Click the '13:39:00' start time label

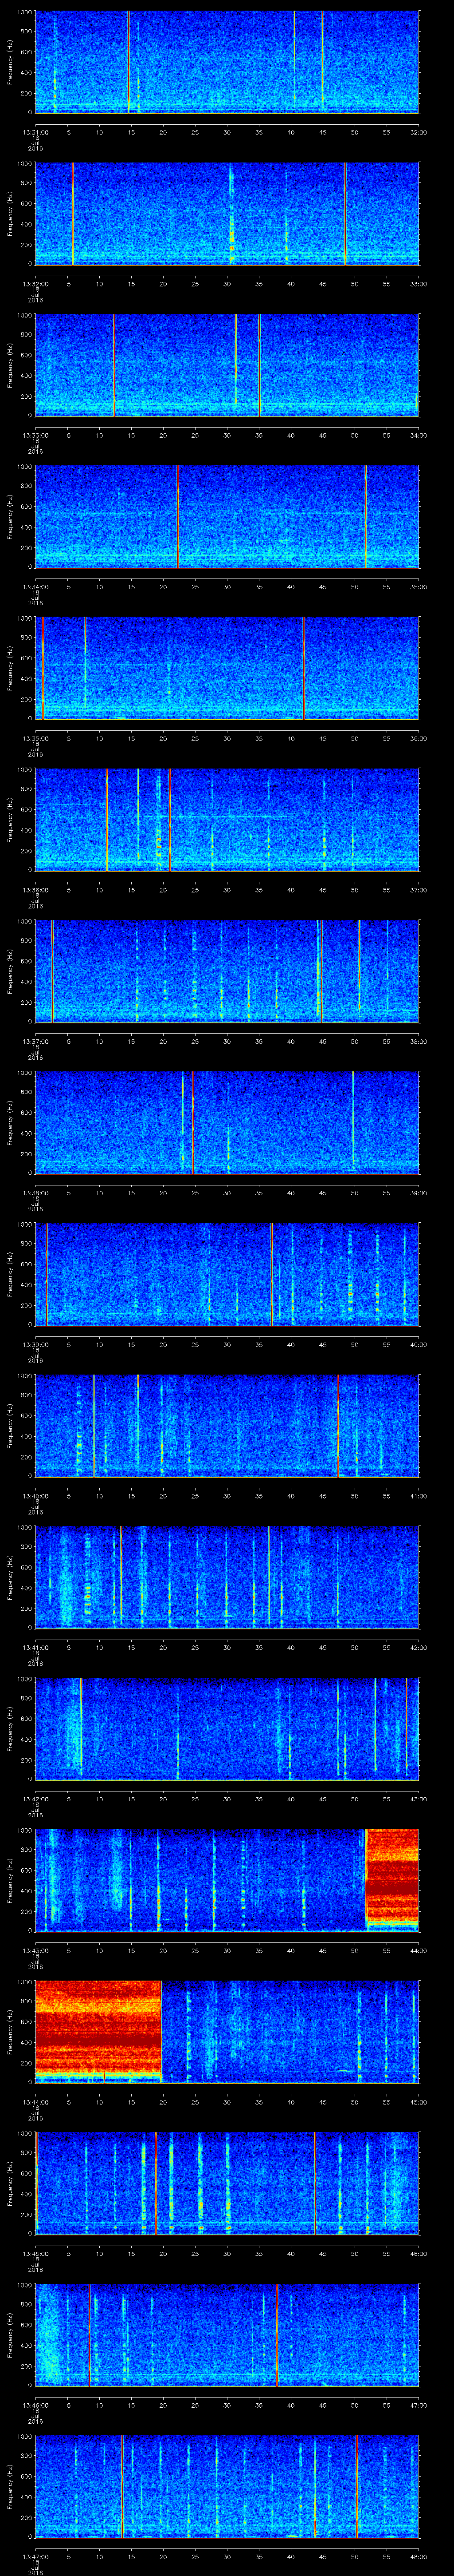(x=36, y=1344)
